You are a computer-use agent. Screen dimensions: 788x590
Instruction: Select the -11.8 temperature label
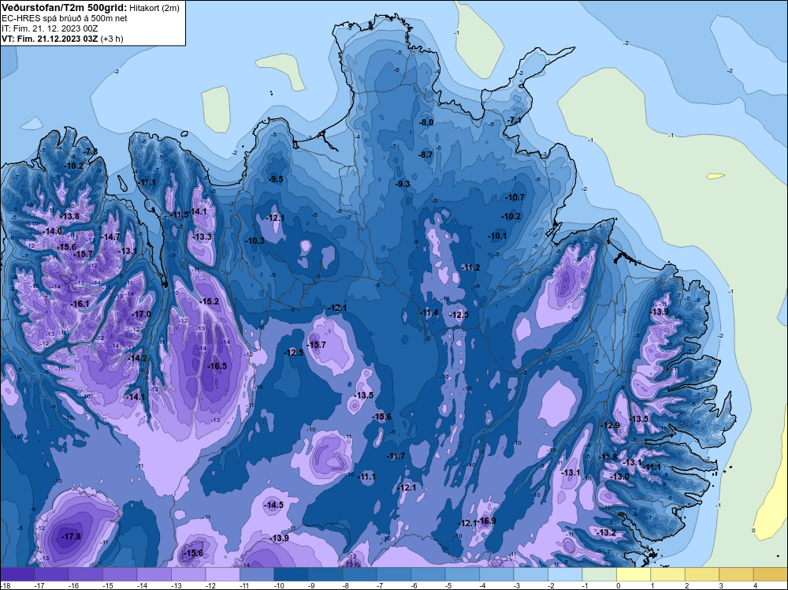(608, 457)
